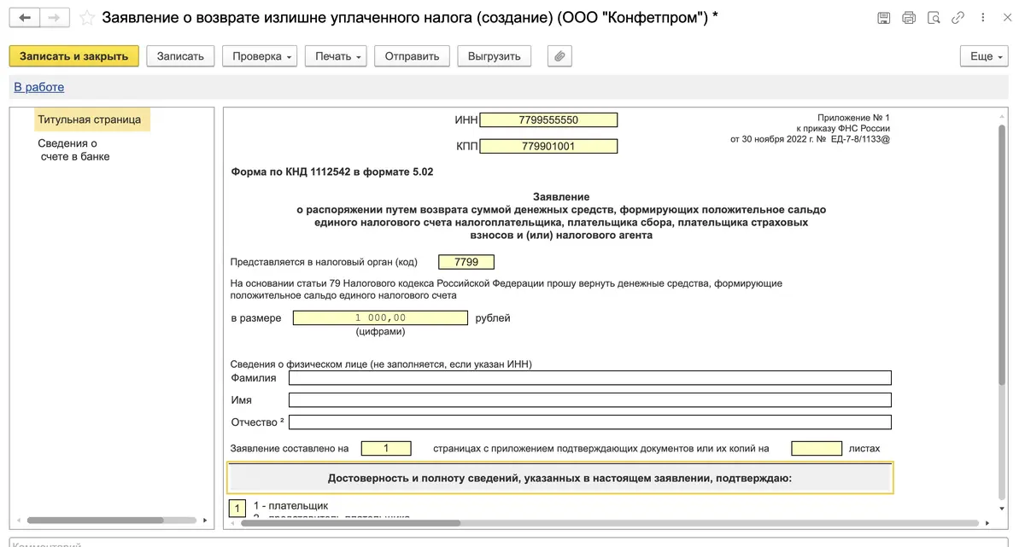This screenshot has width=1025, height=547.
Task: Click the forward navigation arrow
Action: pyautogui.click(x=54, y=18)
